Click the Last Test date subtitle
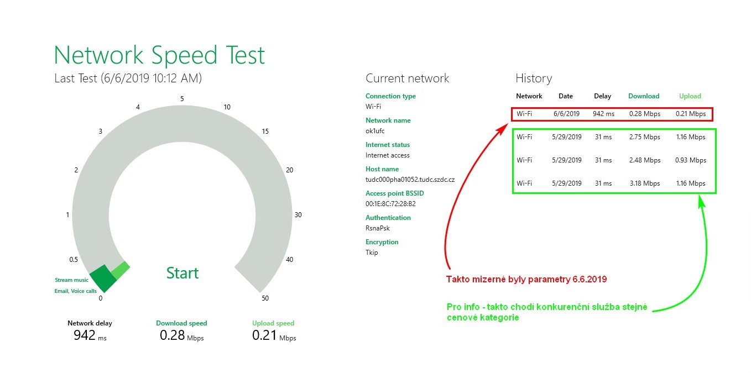 click(x=128, y=78)
